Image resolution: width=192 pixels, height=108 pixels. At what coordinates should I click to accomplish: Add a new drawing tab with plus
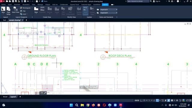(26, 20)
